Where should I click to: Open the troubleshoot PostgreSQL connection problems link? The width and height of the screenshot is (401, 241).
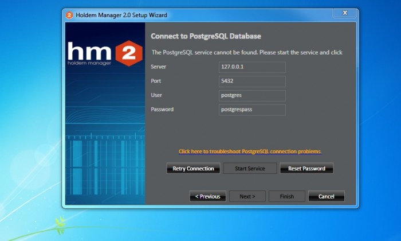(x=250, y=151)
